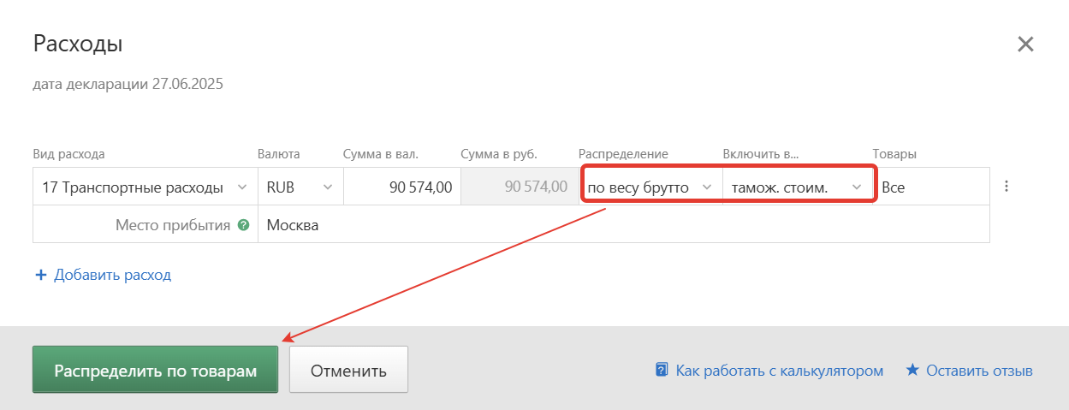Click the Вид расхода column header
The height and width of the screenshot is (410, 1069).
[69, 154]
